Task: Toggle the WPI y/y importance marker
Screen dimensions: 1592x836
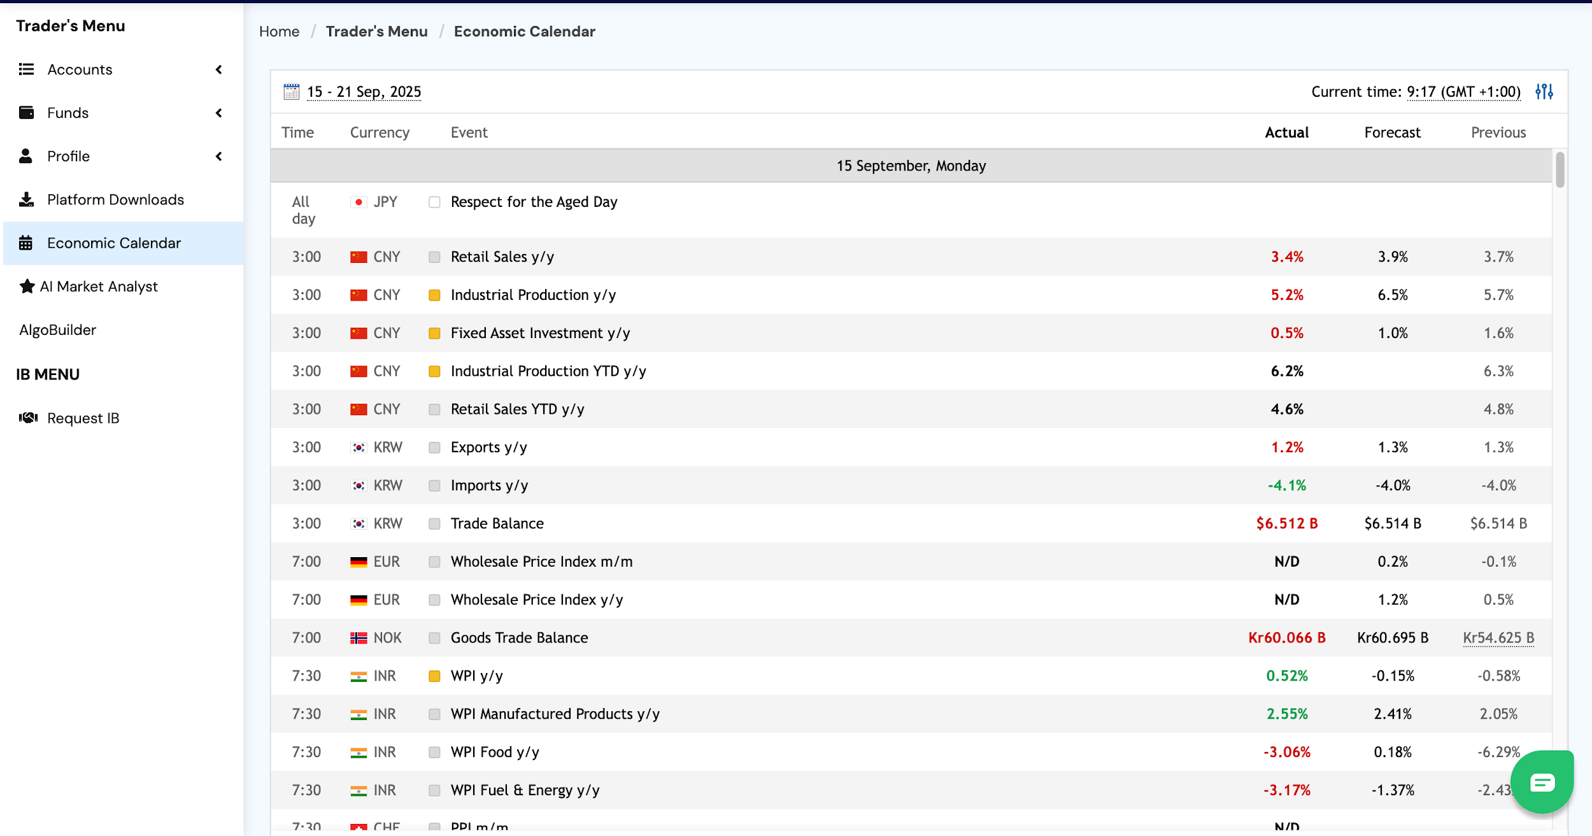Action: 434,676
